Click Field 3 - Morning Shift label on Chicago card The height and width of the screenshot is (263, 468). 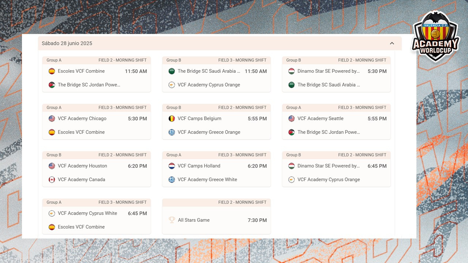coord(122,107)
